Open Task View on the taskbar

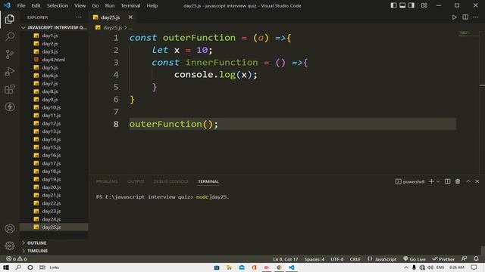pos(42,267)
